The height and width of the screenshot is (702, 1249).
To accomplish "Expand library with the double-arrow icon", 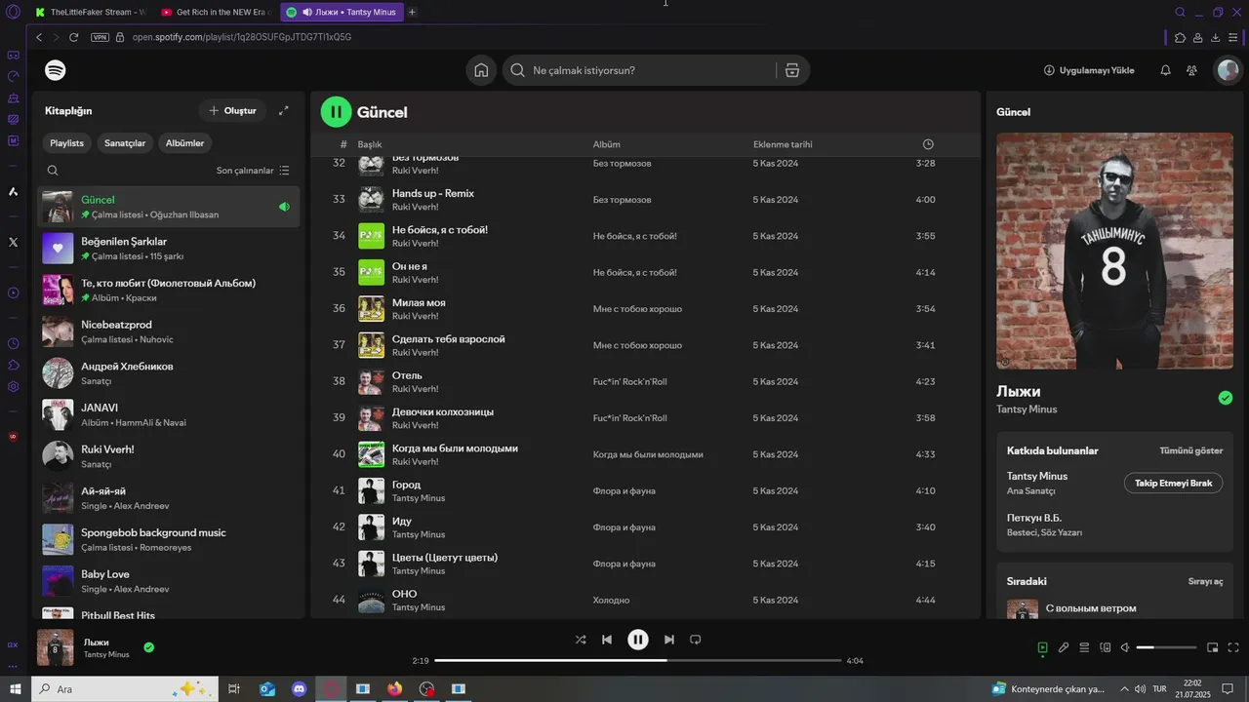I will 284,111.
